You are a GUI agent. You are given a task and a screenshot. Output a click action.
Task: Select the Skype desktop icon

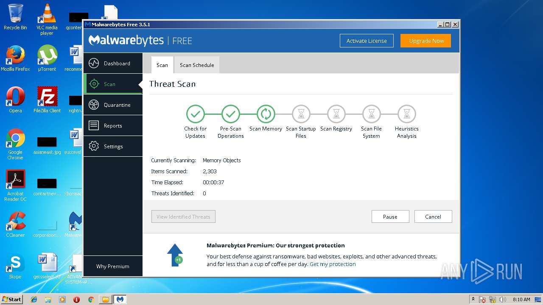(x=15, y=266)
